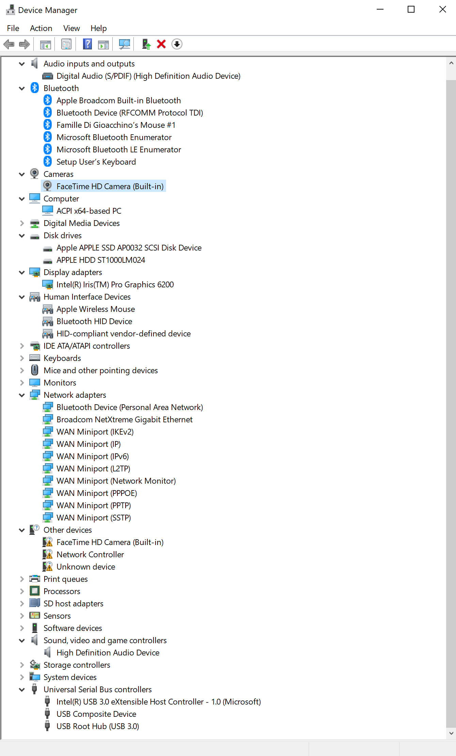Open the File menu
456x756 pixels.
click(13, 28)
